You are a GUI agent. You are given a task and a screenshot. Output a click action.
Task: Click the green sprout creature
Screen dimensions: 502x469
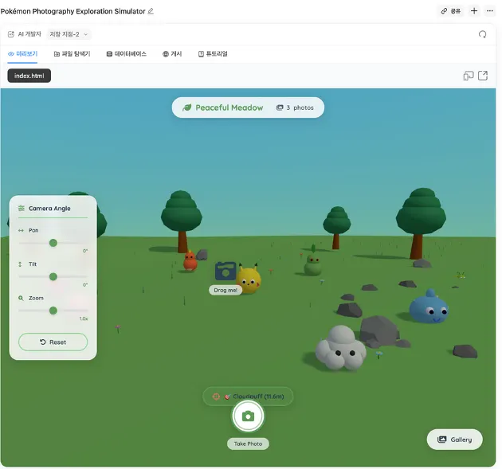pos(313,263)
